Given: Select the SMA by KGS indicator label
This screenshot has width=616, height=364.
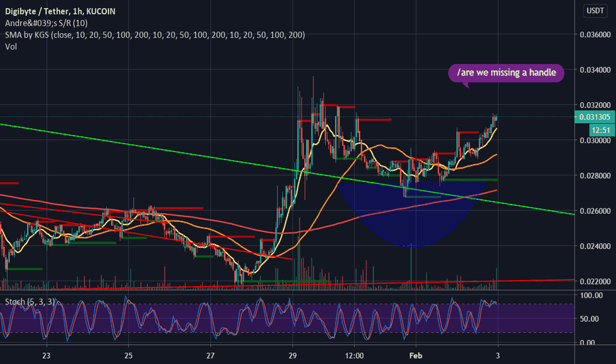Looking at the screenshot, I should (x=155, y=35).
